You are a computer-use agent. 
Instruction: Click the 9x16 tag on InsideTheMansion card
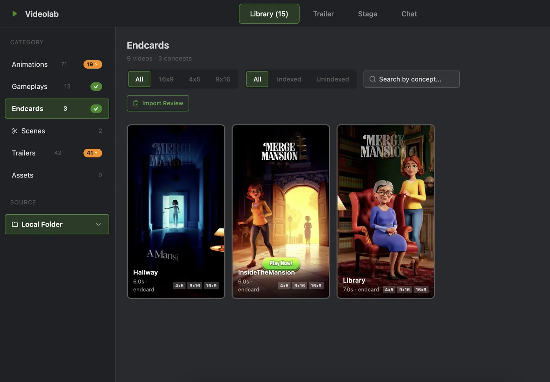coord(300,286)
